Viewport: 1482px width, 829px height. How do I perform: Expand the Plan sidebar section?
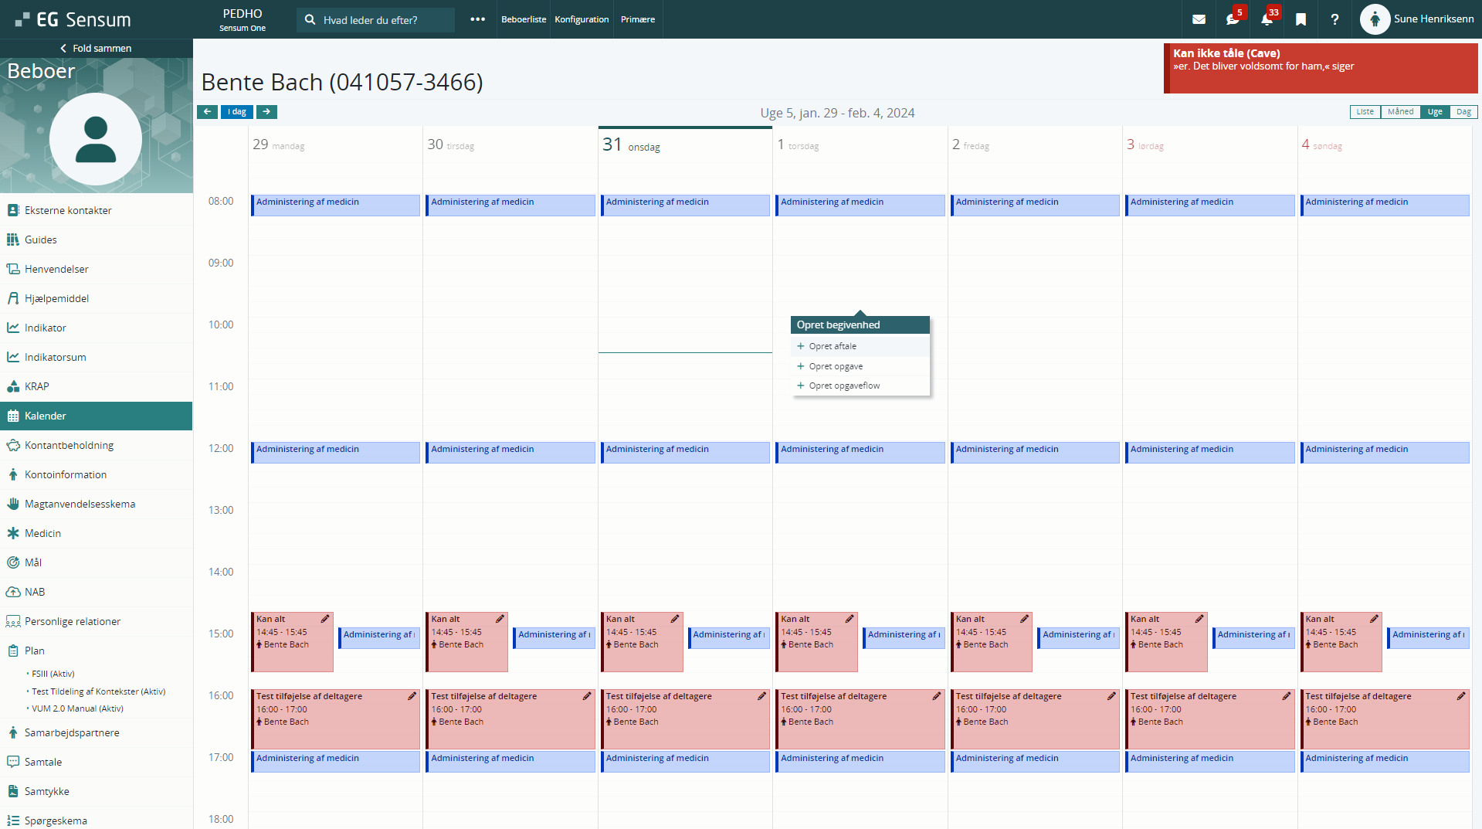35,651
